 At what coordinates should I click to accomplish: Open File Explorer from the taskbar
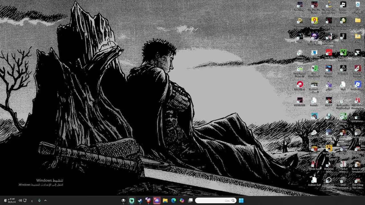click(x=165, y=200)
